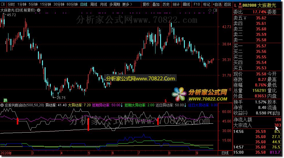Add stock with +自选 button
284x158 pixels.
[217, 4]
